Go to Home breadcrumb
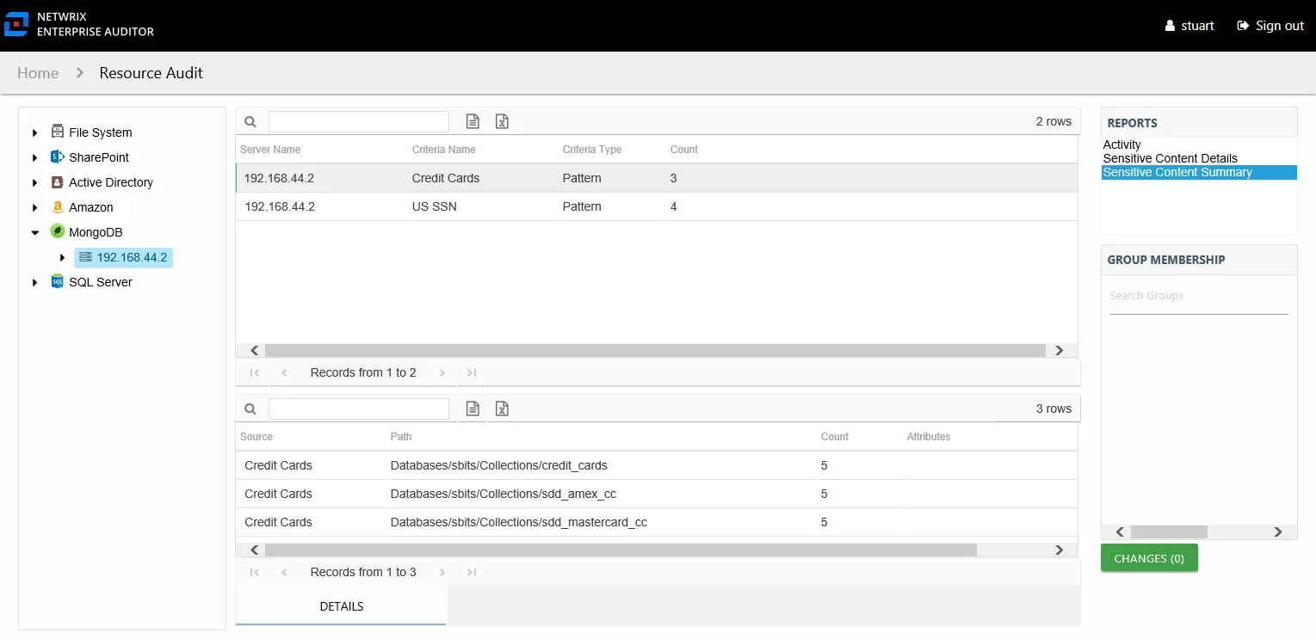 click(38, 73)
